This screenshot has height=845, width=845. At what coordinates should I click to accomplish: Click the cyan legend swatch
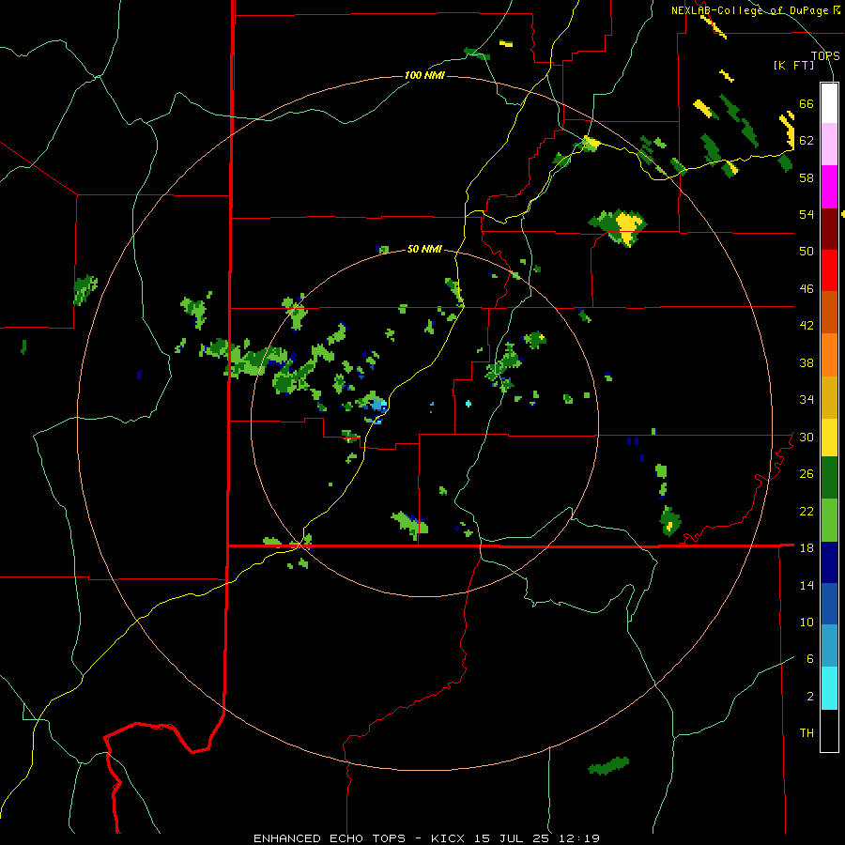pyautogui.click(x=829, y=688)
